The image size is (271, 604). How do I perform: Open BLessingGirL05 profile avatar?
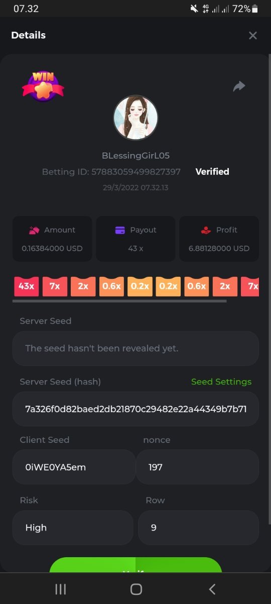135,118
